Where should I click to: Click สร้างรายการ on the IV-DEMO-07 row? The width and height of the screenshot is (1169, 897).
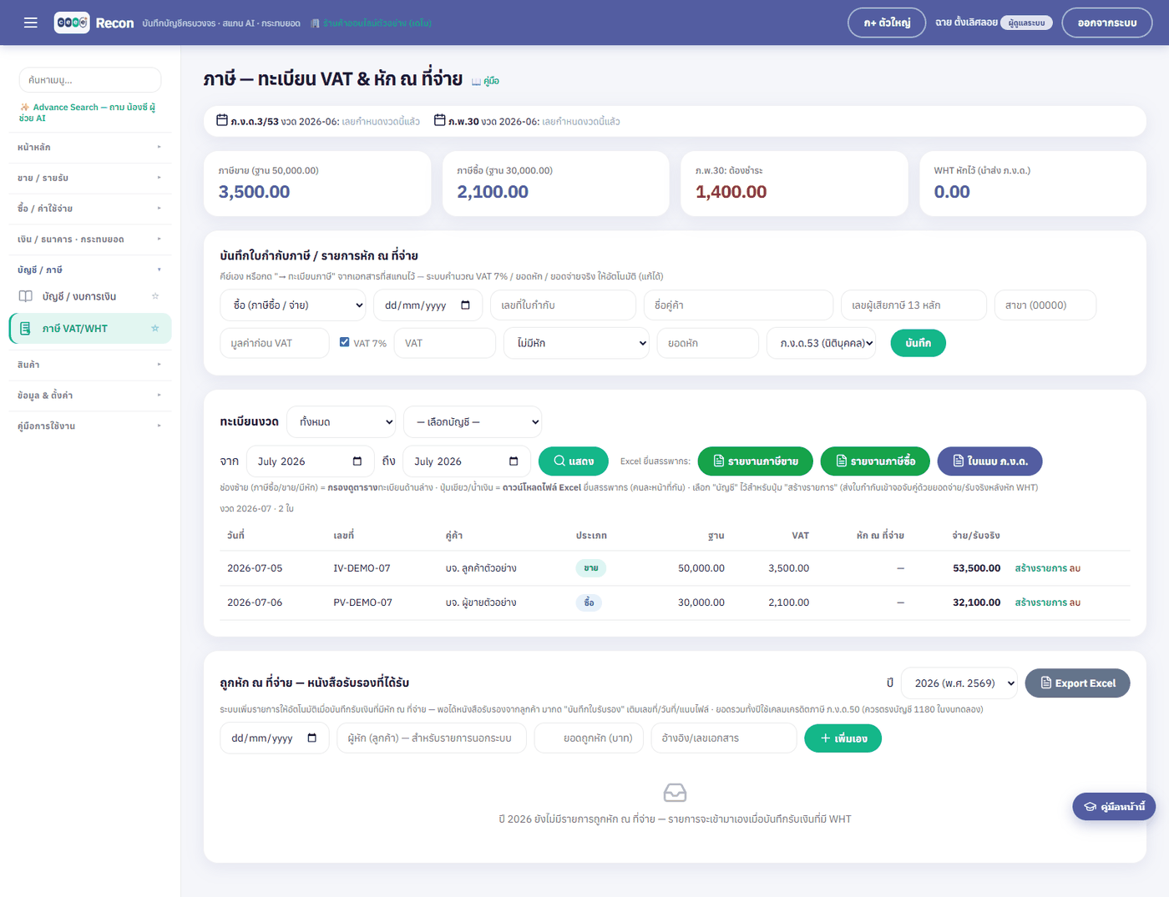[x=1041, y=568]
